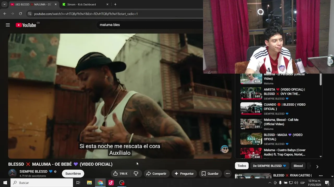Show more filter chips with the right chevron

(x=317, y=166)
